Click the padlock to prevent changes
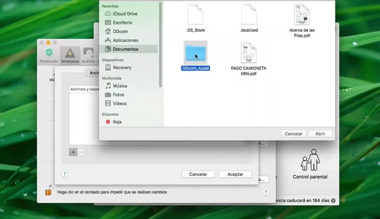 tap(49, 191)
